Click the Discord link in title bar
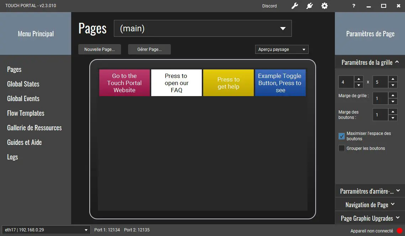Viewport: 405px width, 236px height. [x=269, y=6]
